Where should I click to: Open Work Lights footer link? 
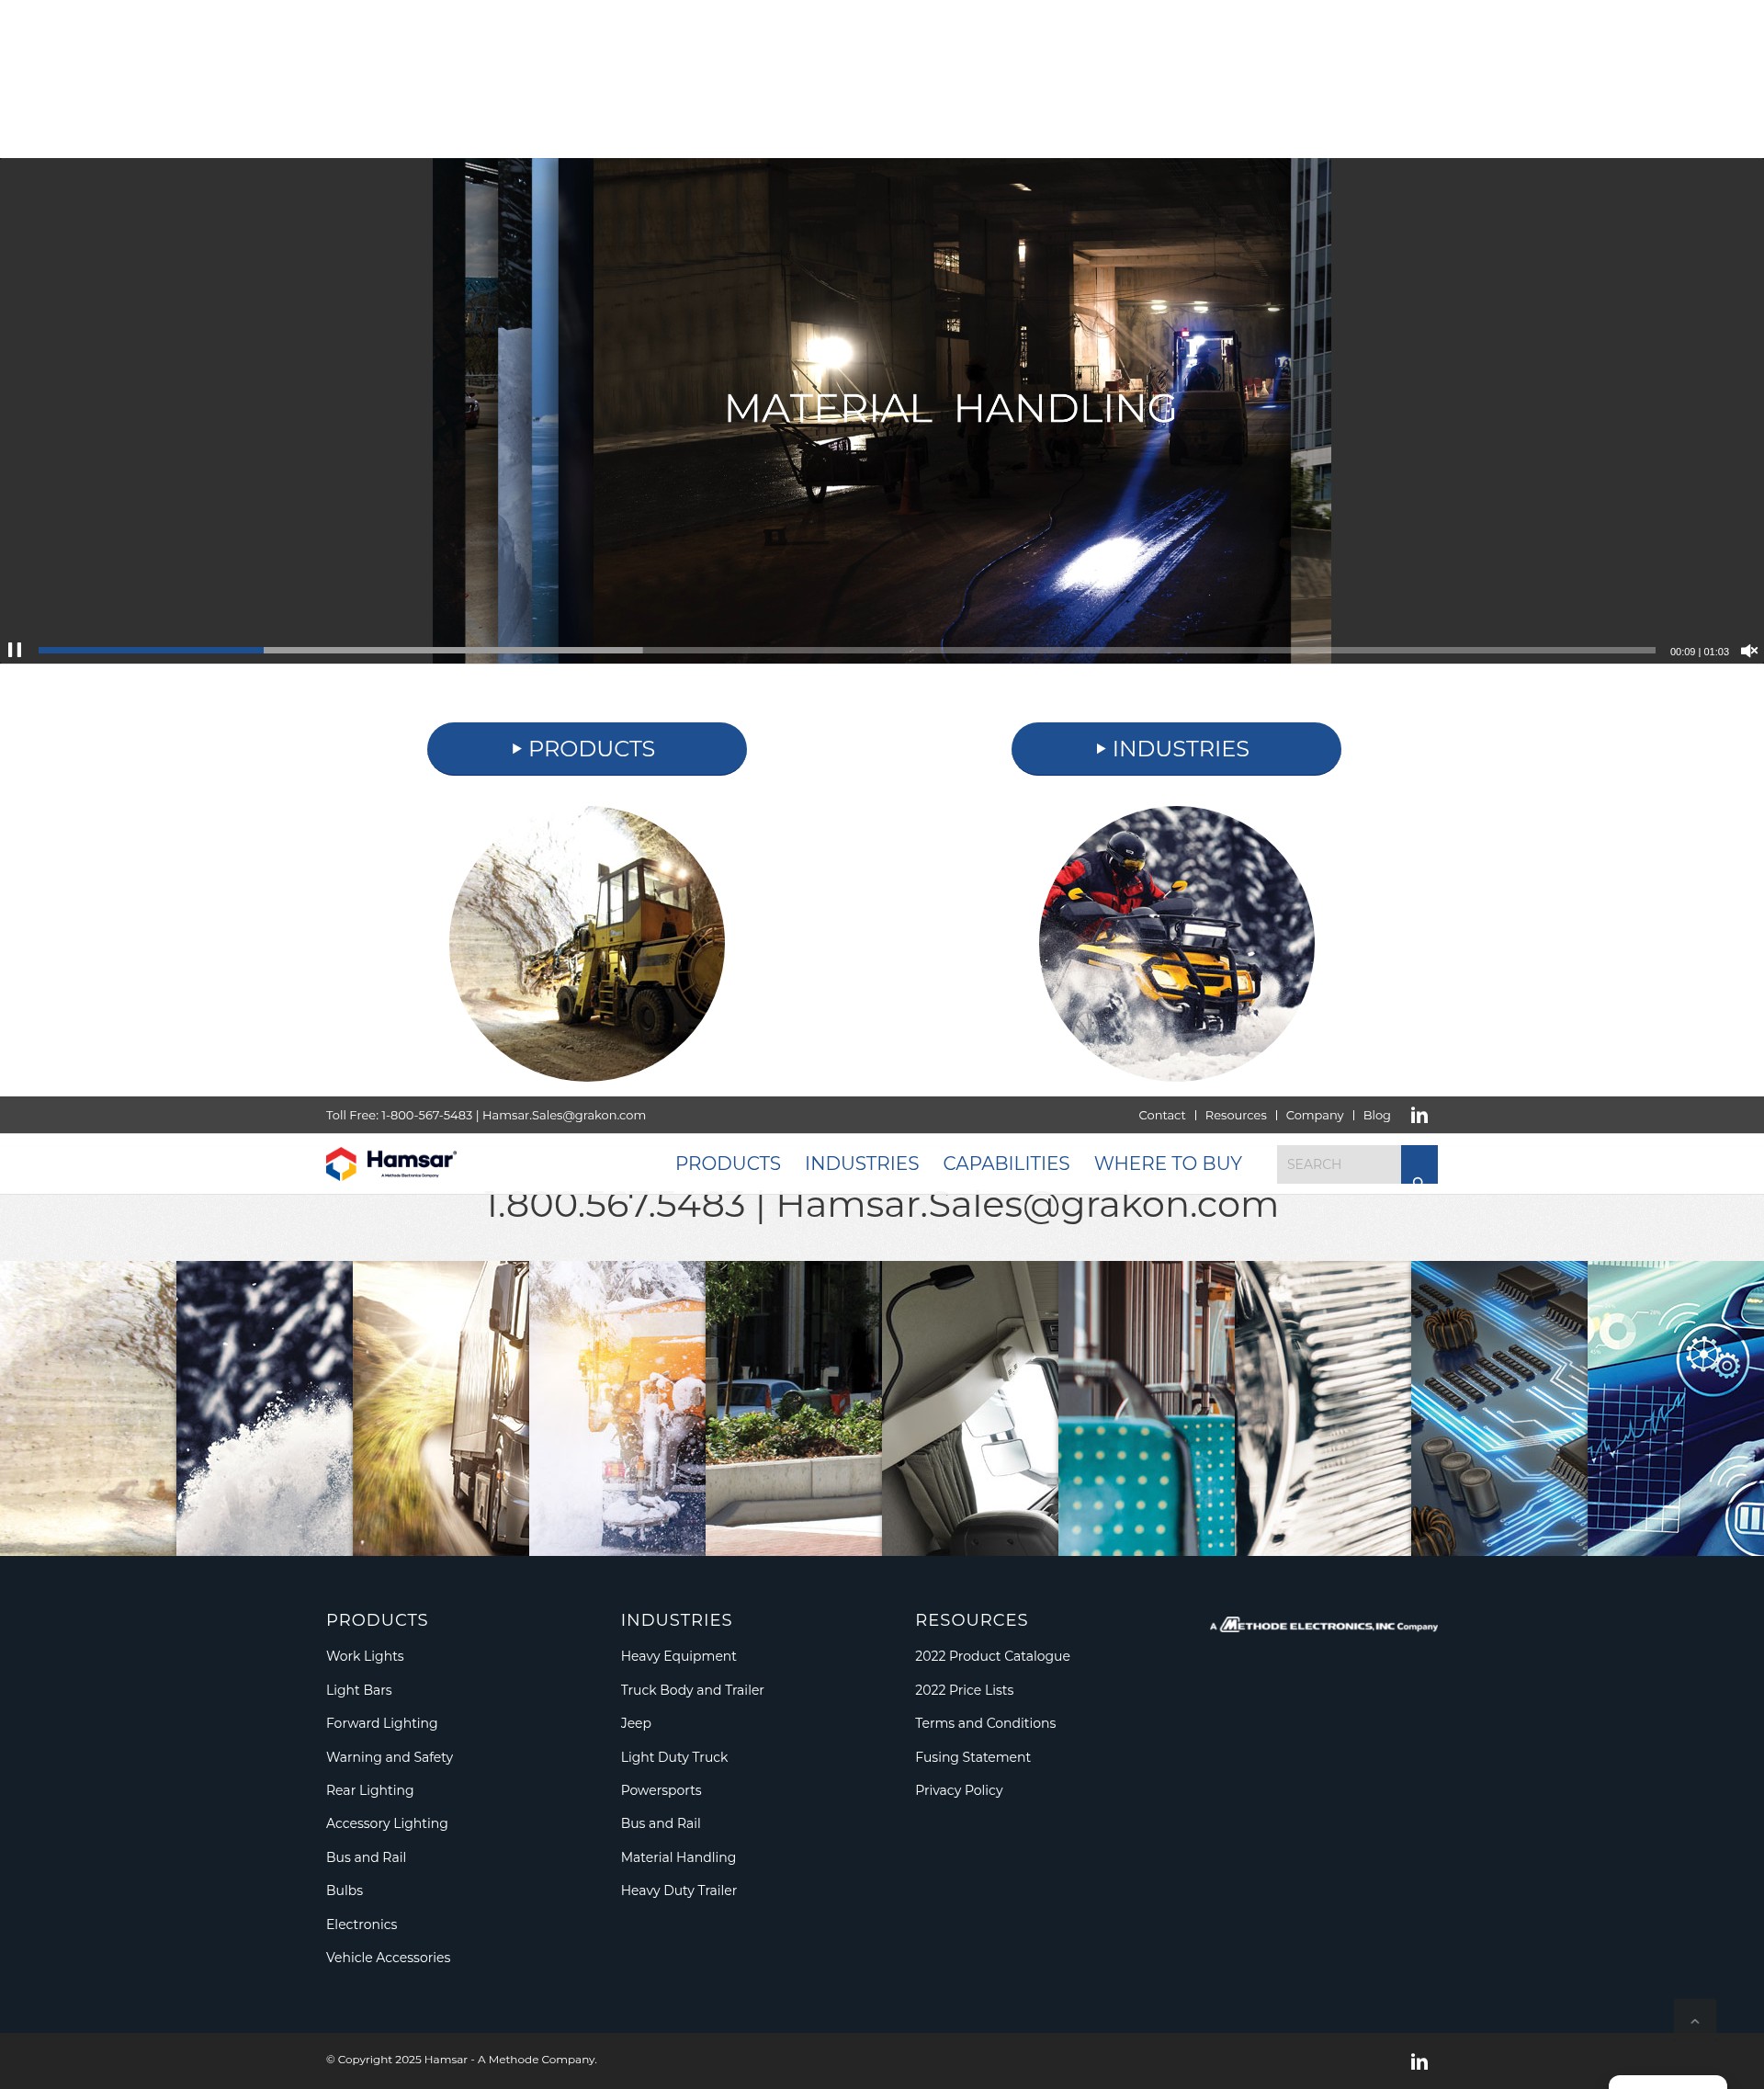click(365, 1656)
